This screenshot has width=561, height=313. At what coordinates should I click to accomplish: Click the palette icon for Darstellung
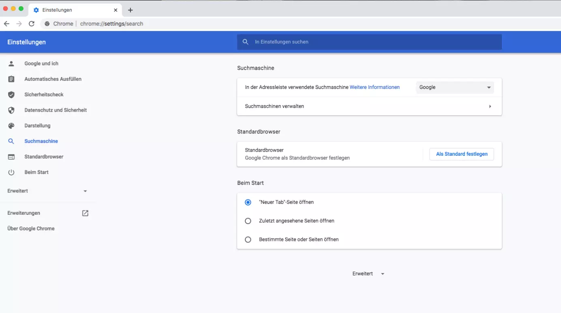[x=11, y=126]
